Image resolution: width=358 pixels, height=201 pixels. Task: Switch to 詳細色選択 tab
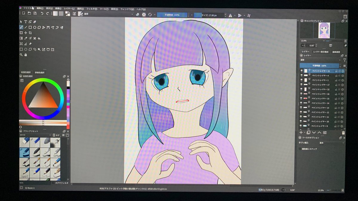pyautogui.click(x=40, y=72)
